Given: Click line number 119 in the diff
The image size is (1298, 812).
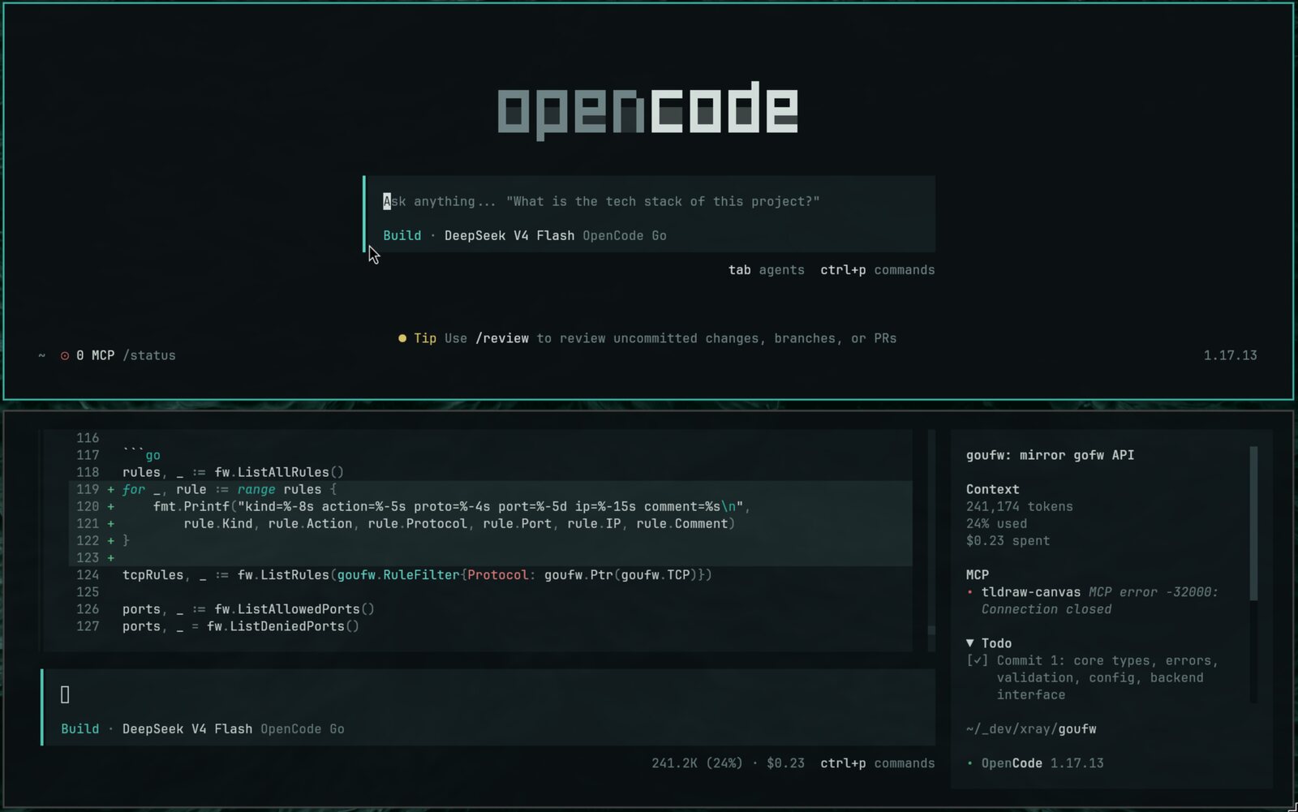Looking at the screenshot, I should tap(88, 489).
